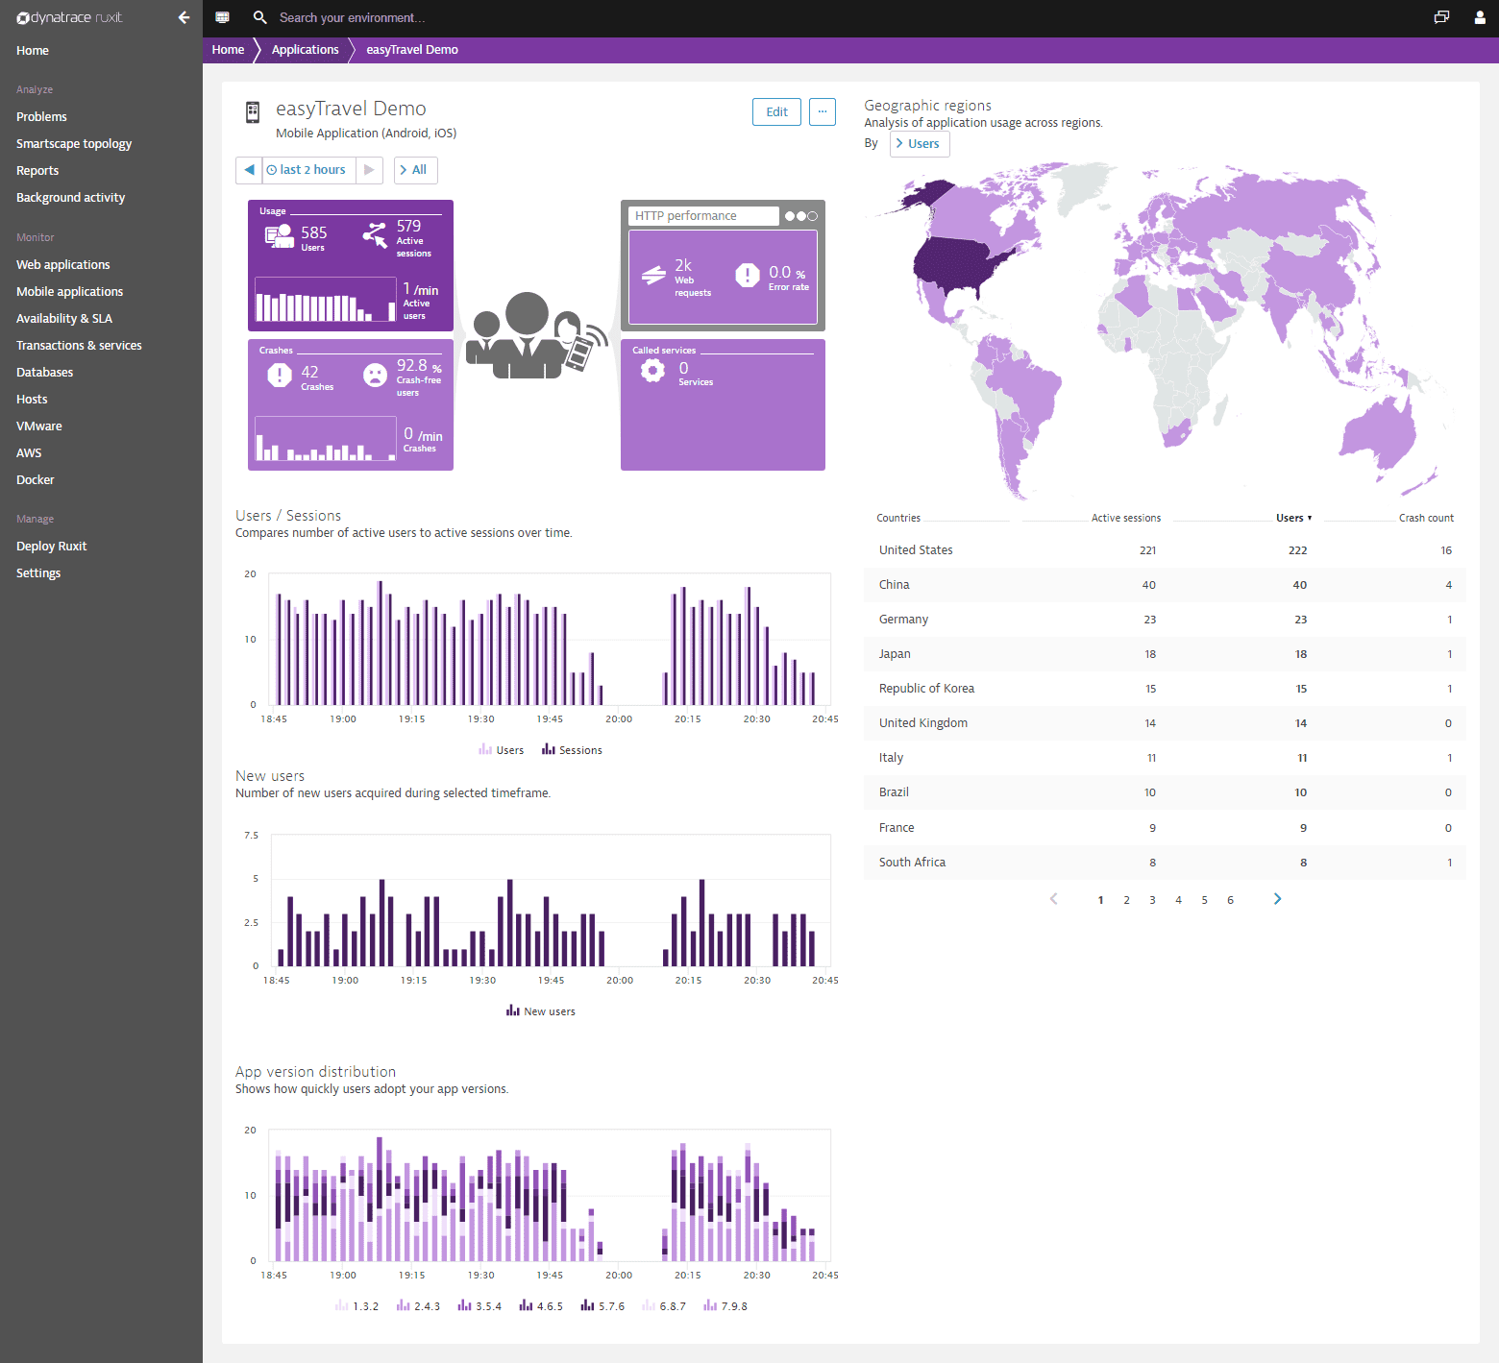Image resolution: width=1499 pixels, height=1363 pixels.
Task: Click the Error rate exclamation icon
Action: tap(748, 276)
